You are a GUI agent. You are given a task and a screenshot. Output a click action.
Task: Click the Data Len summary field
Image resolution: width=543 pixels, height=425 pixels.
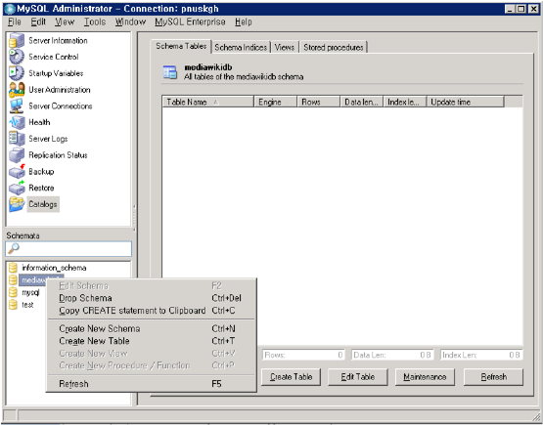[392, 356]
